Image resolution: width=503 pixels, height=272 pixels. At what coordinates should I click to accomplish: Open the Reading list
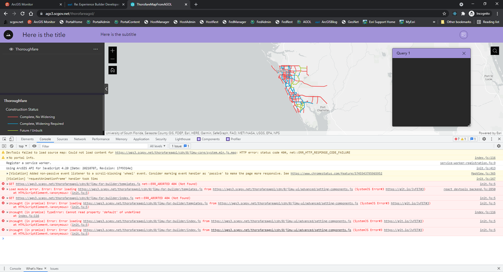click(x=488, y=22)
